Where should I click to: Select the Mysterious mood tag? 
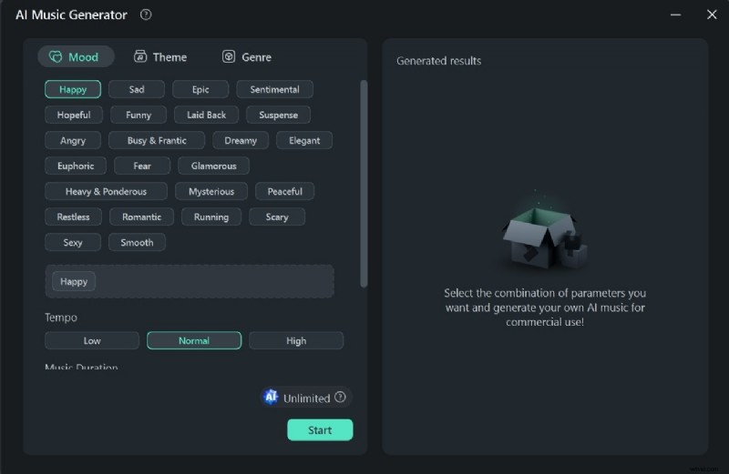[211, 191]
